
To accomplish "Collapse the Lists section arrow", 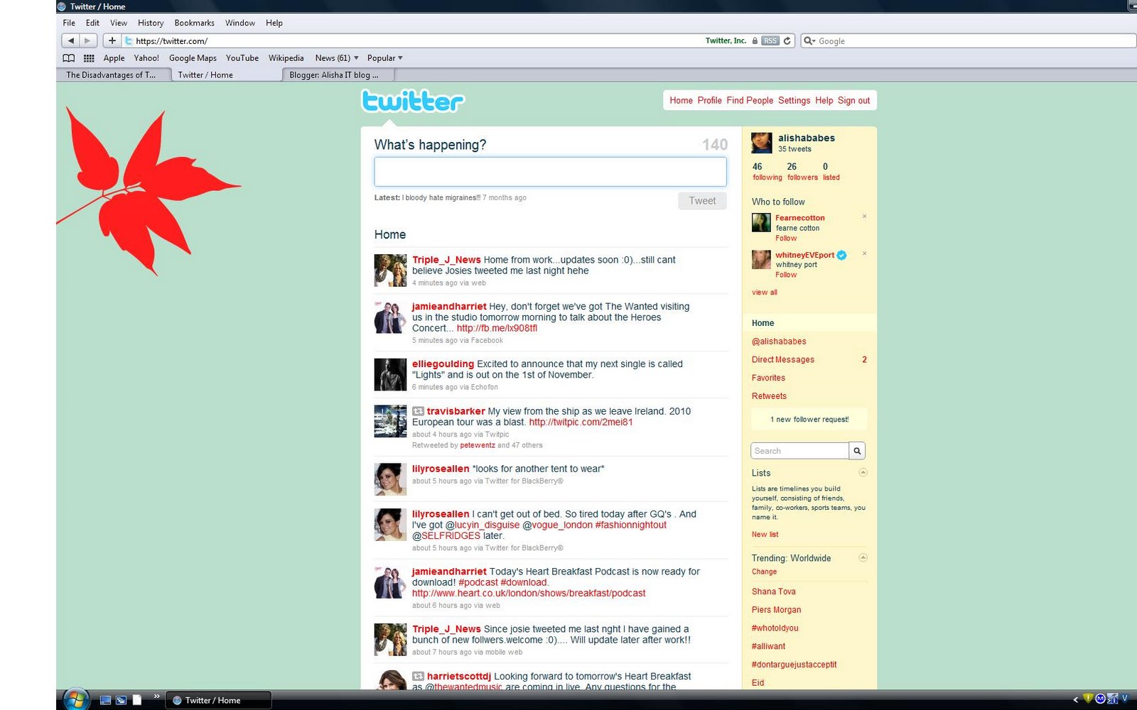I will (863, 472).
